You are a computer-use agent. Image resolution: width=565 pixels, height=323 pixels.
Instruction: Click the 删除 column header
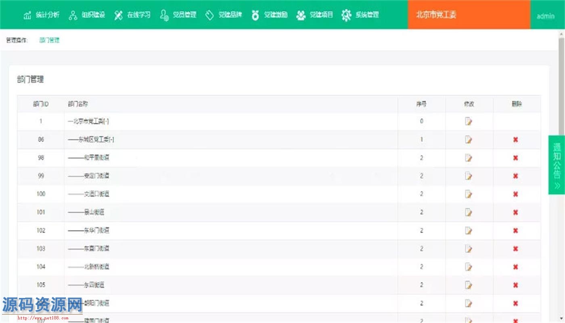point(517,104)
